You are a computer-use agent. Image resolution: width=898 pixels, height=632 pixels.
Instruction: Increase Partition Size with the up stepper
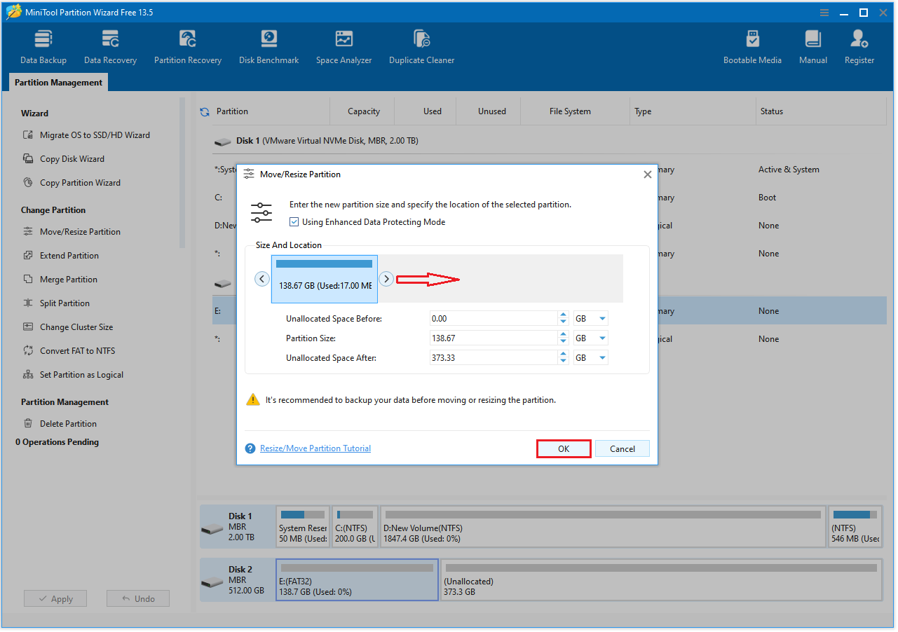tap(563, 334)
